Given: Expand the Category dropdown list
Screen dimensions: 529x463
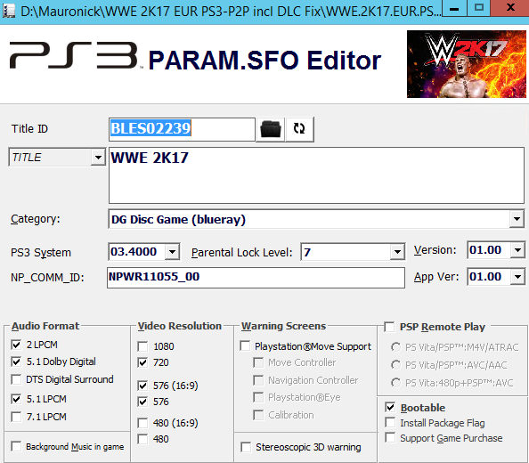Looking at the screenshot, I should coord(517,219).
